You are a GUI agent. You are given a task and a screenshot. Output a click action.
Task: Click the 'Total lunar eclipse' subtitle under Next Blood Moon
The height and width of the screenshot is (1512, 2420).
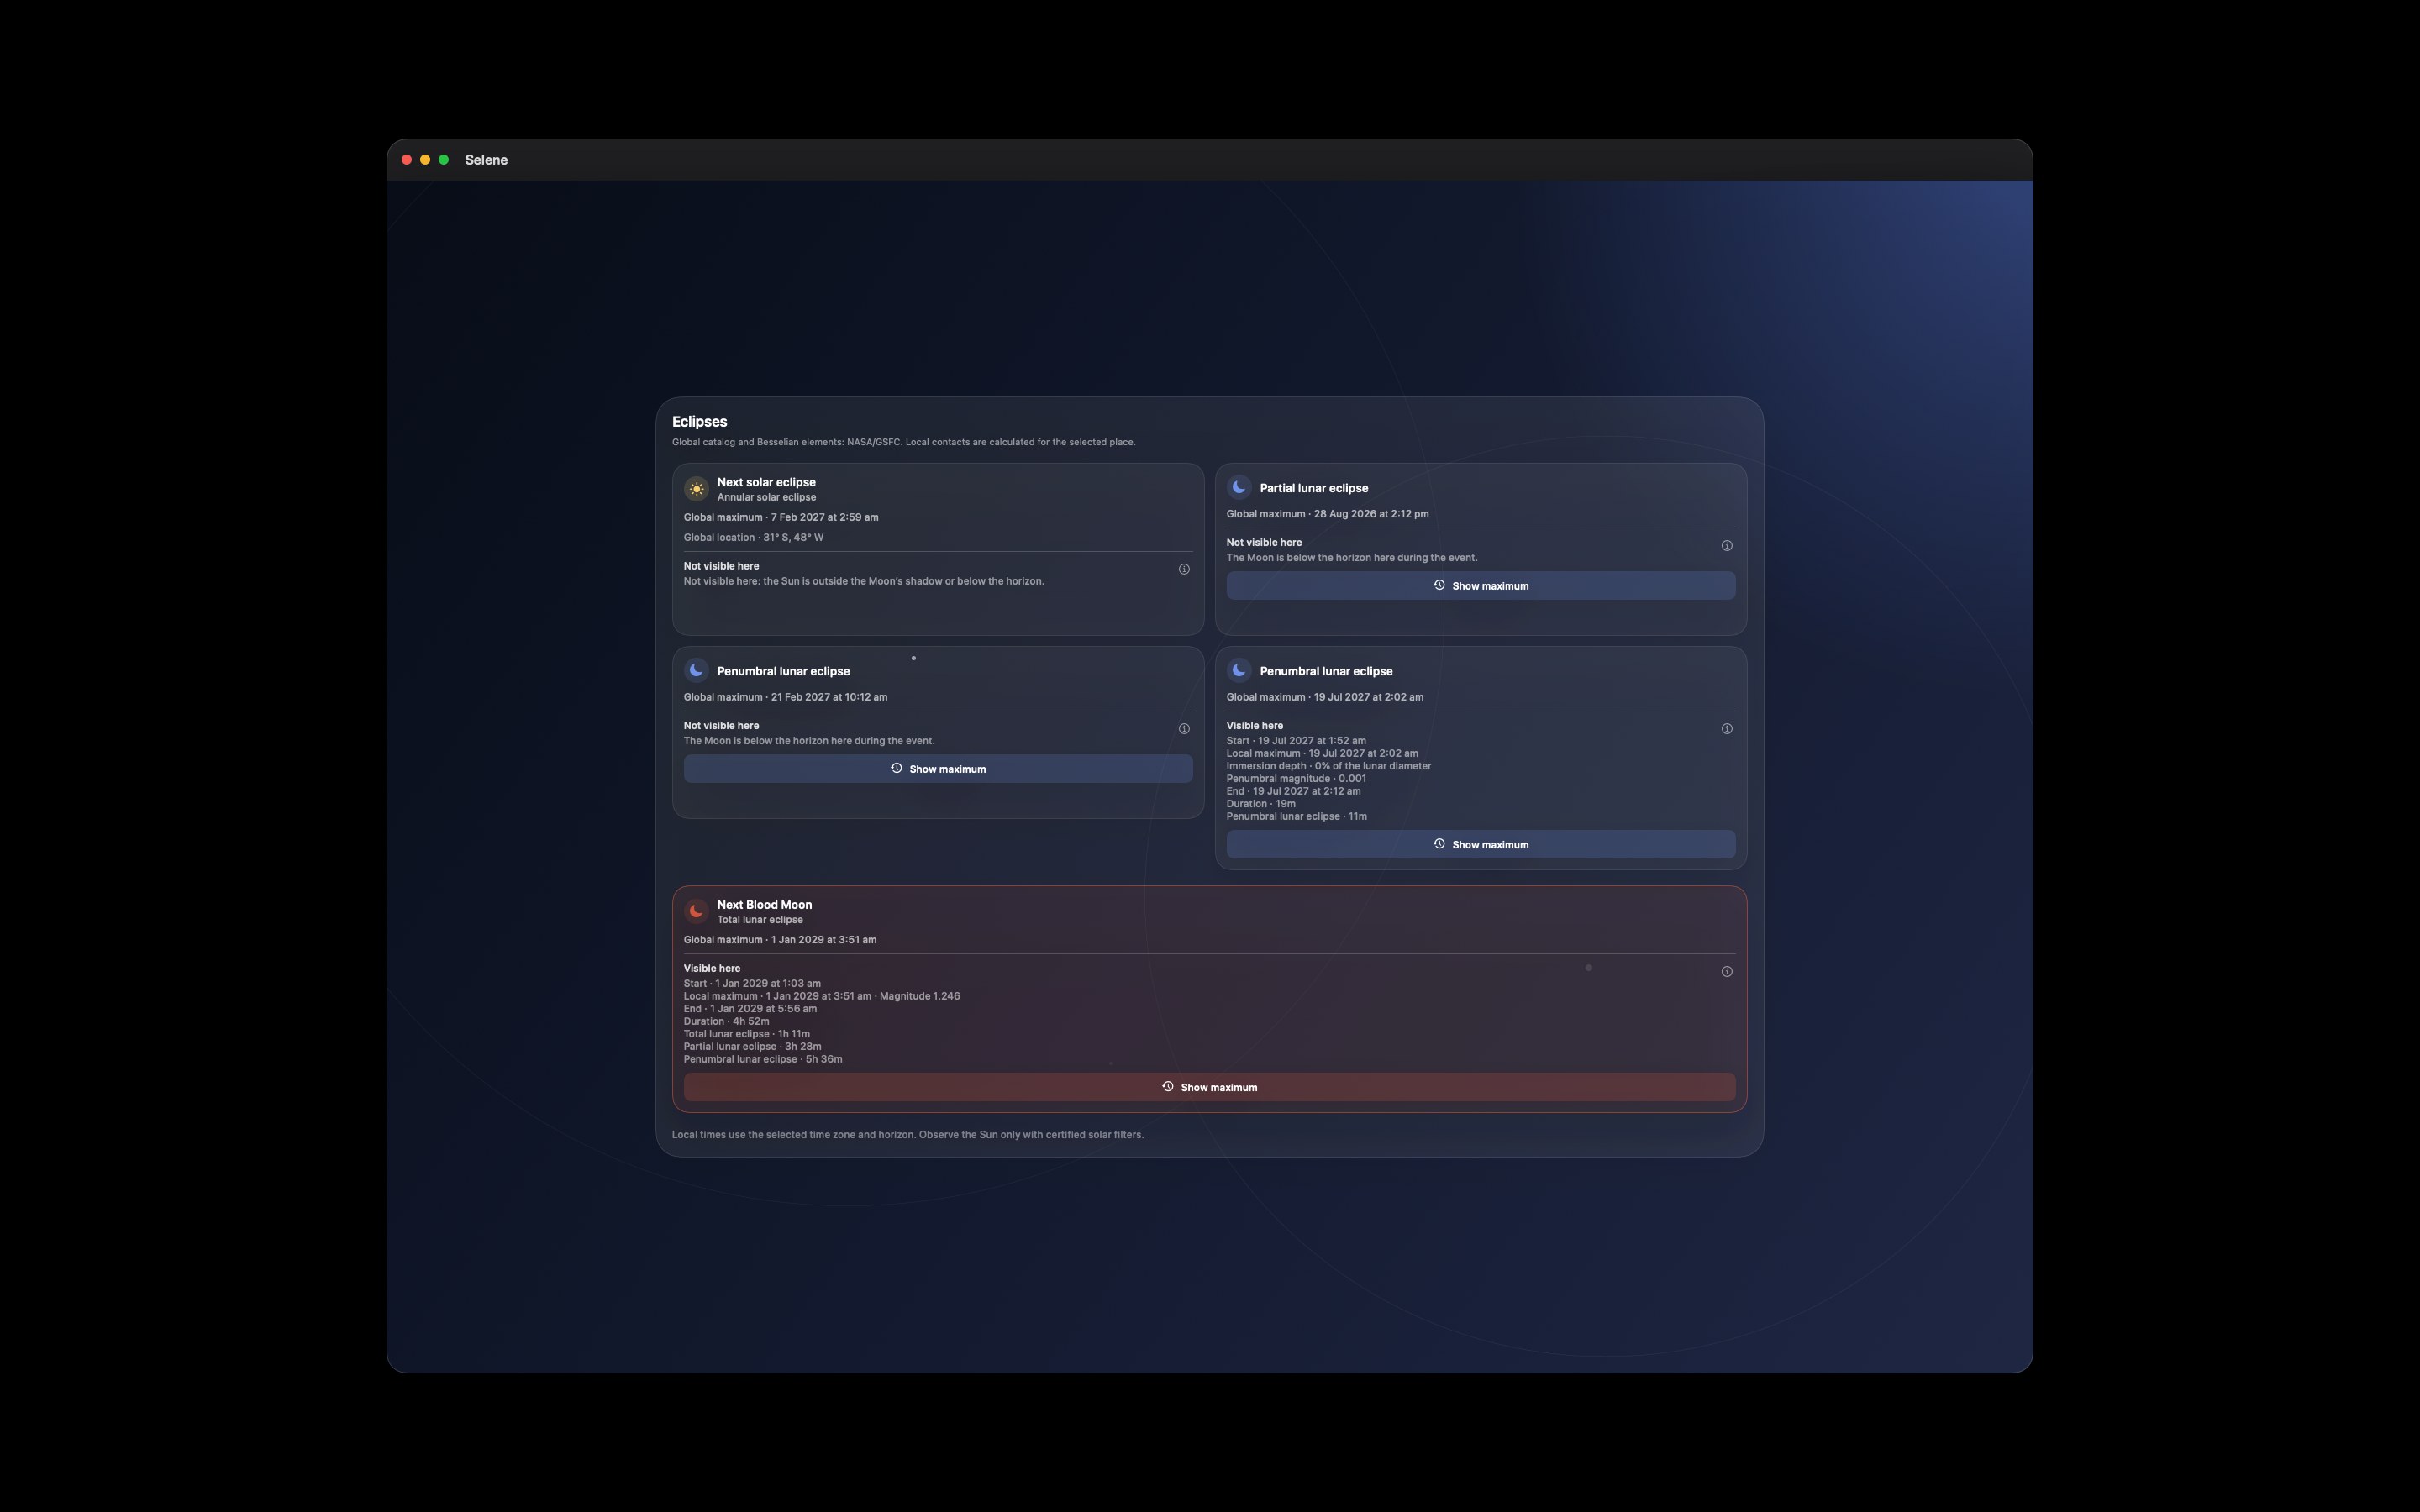point(760,920)
